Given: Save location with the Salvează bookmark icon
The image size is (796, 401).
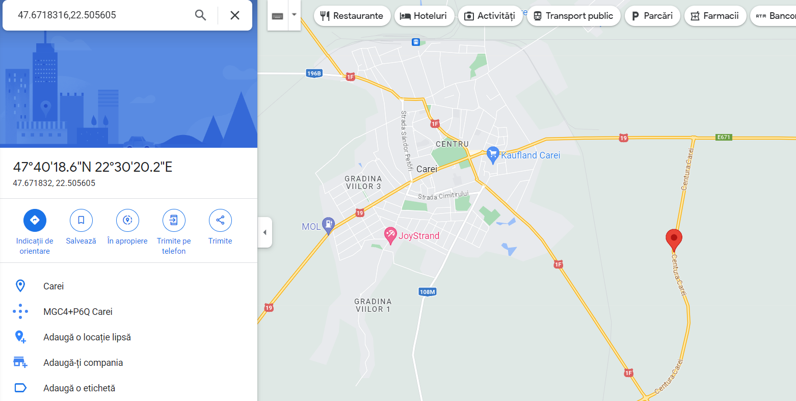Looking at the screenshot, I should tap(81, 220).
